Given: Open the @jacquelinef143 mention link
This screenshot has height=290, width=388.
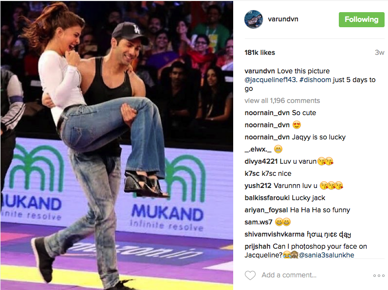Looking at the screenshot, I should (270, 80).
